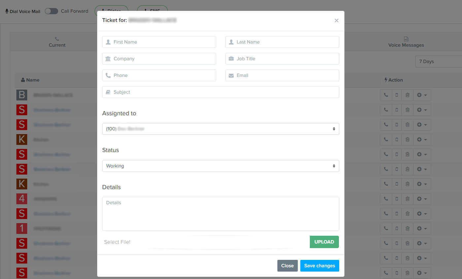
Task: Click the briefcase icon beside Job Title
Action: [231, 59]
